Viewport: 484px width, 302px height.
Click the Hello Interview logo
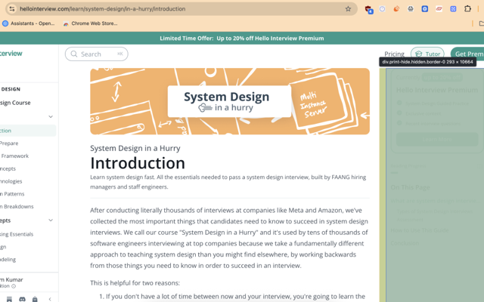click(11, 54)
